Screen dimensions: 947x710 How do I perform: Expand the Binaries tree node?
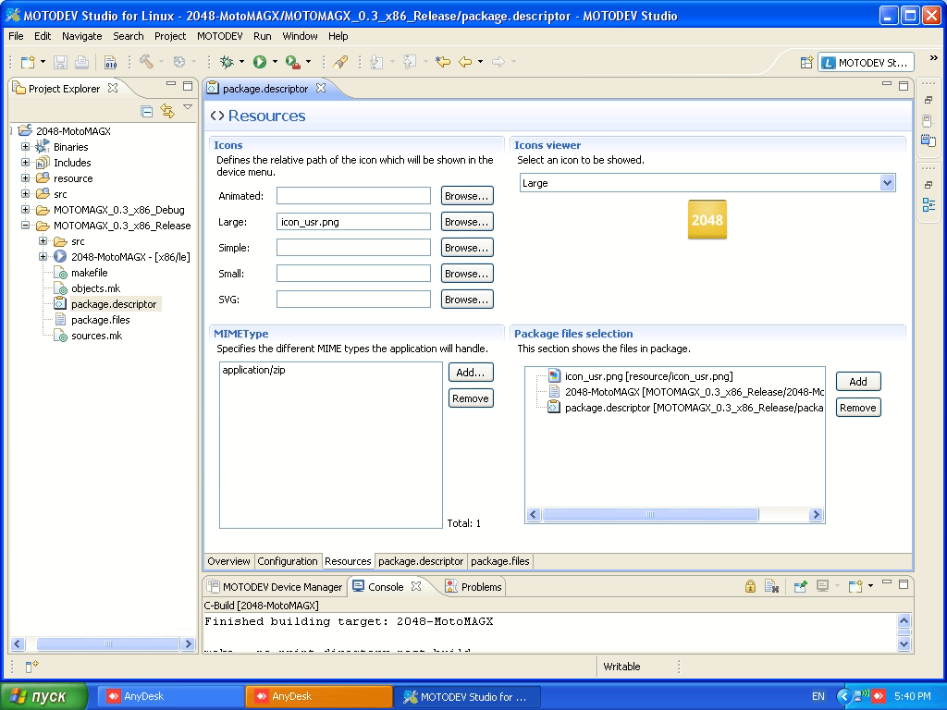[x=25, y=147]
